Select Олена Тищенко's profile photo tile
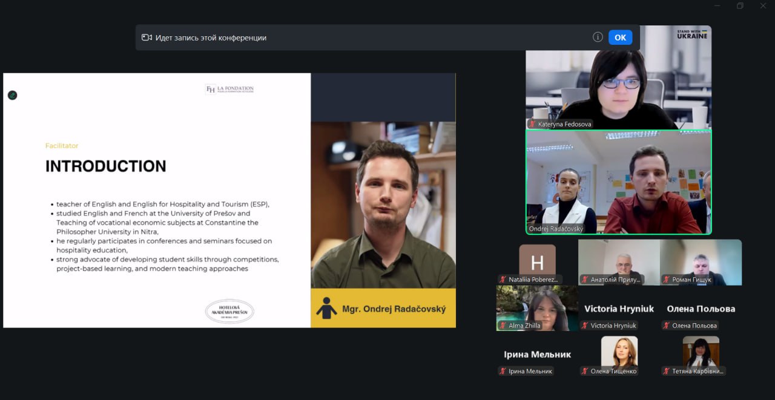The image size is (775, 400). click(619, 351)
